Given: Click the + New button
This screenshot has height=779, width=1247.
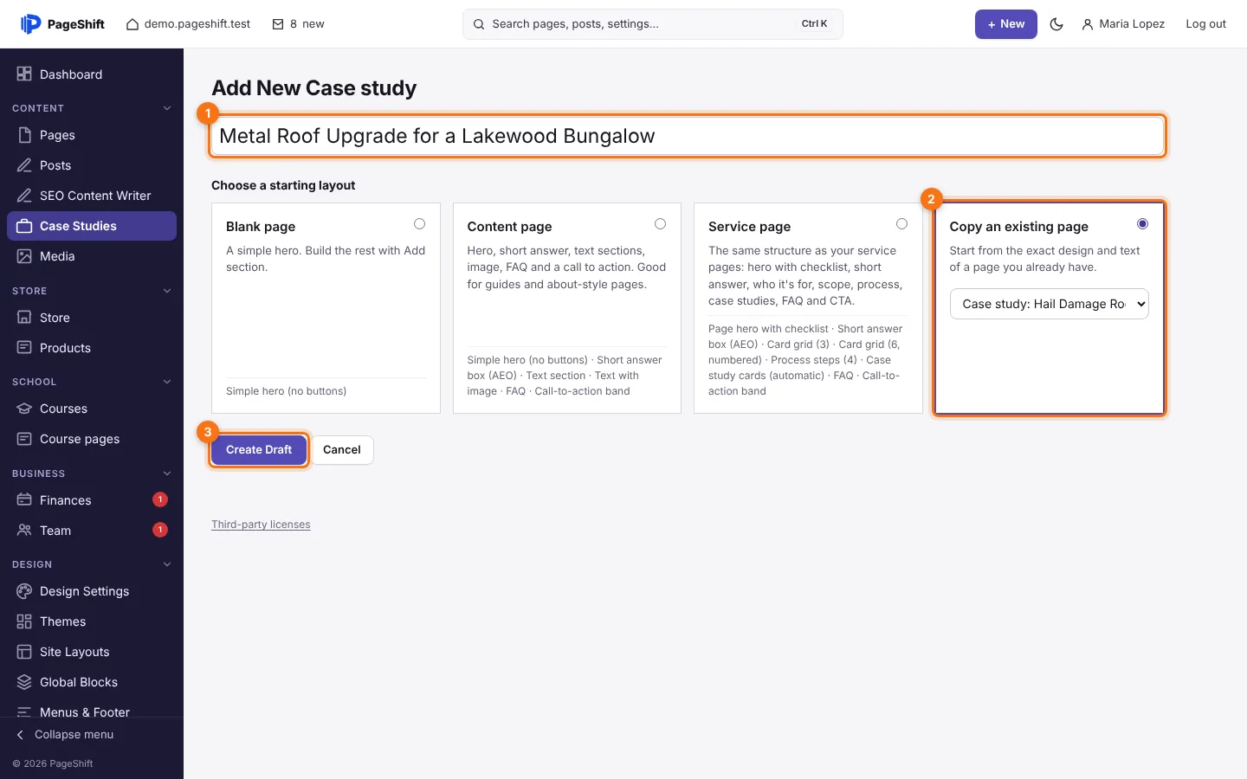Looking at the screenshot, I should 1006,24.
